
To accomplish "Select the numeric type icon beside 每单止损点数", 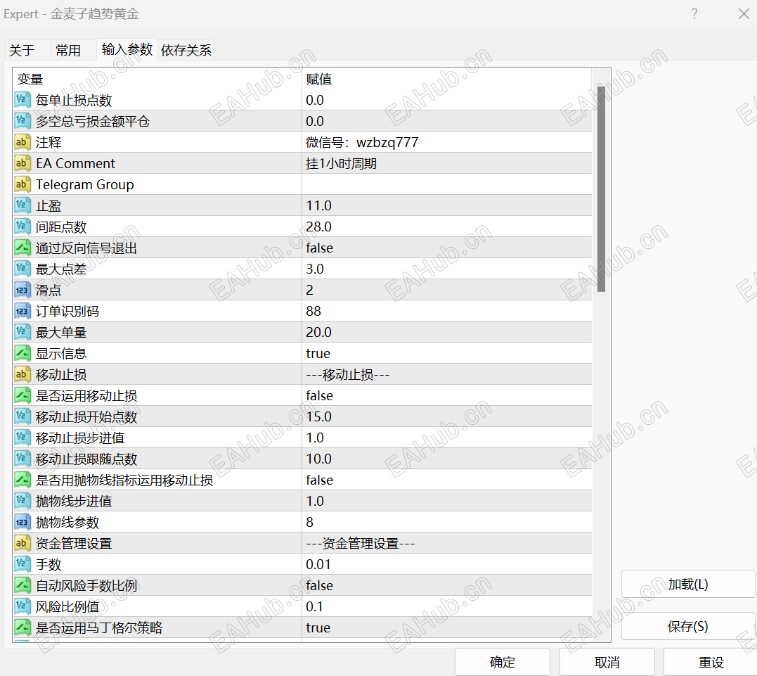I will click(22, 100).
